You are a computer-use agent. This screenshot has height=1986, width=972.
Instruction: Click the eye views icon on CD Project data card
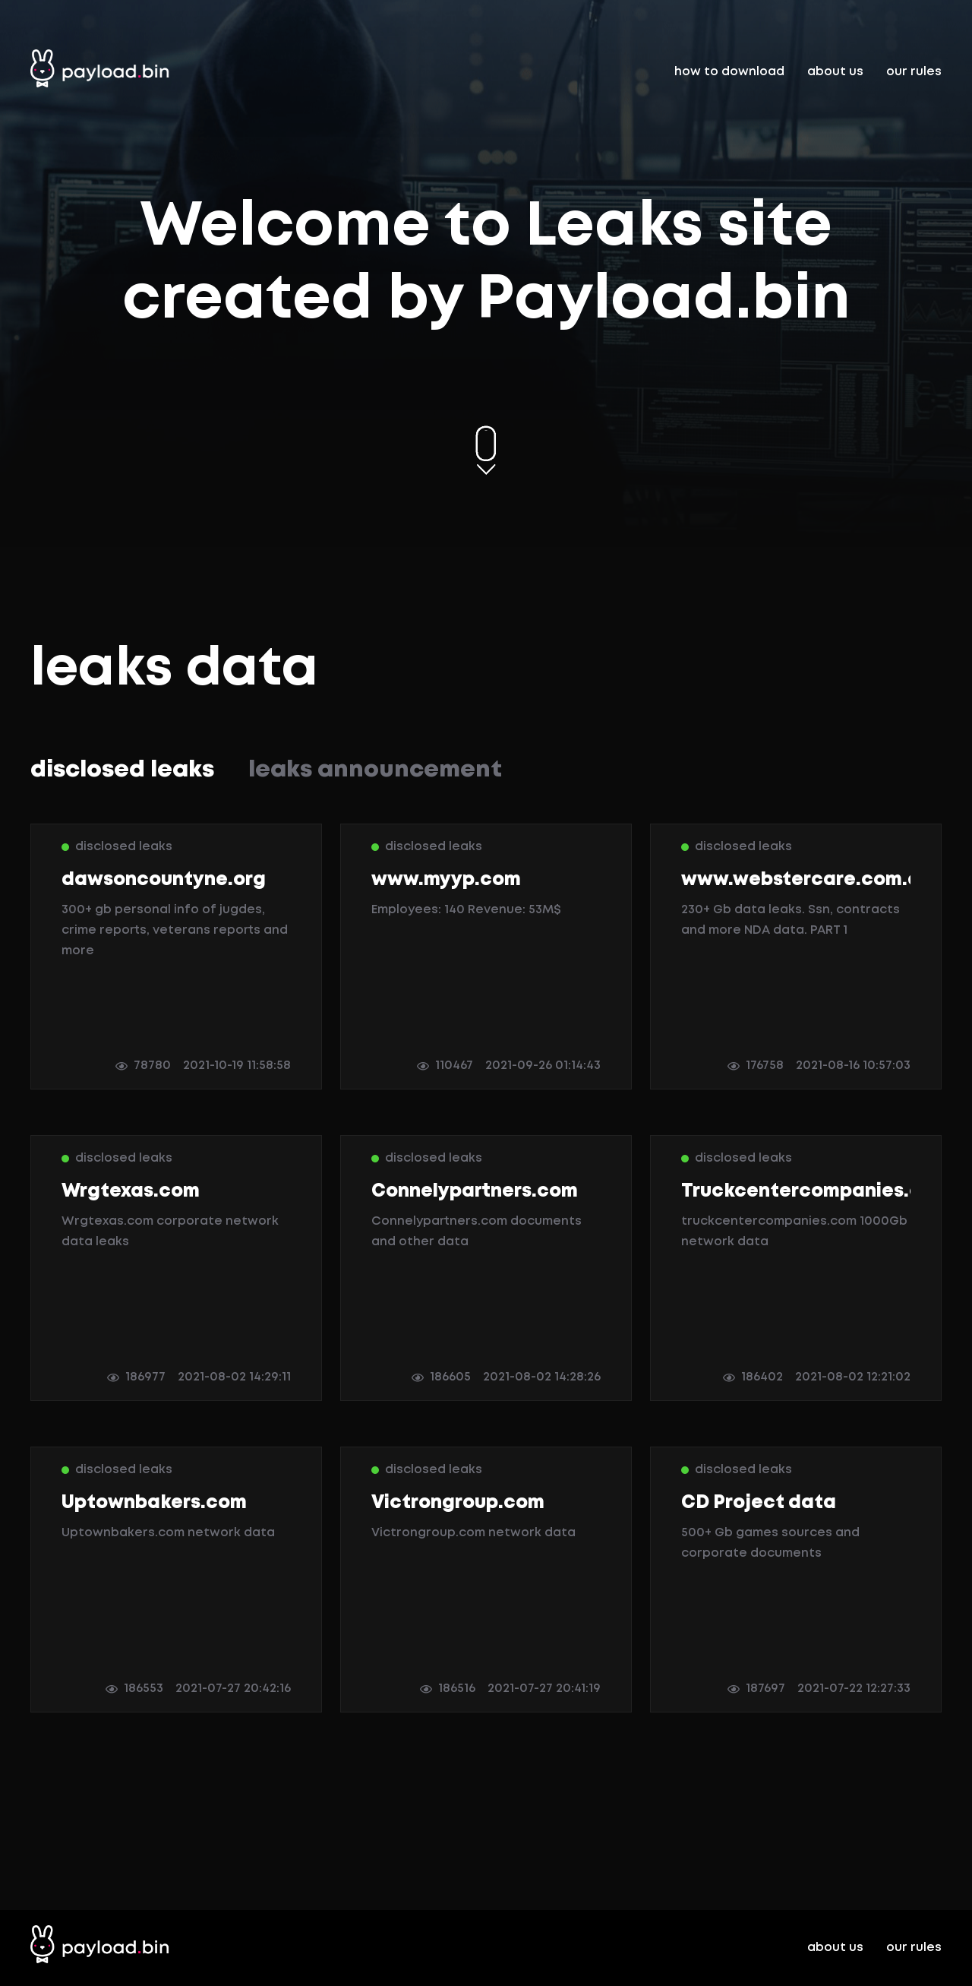pyautogui.click(x=733, y=1688)
